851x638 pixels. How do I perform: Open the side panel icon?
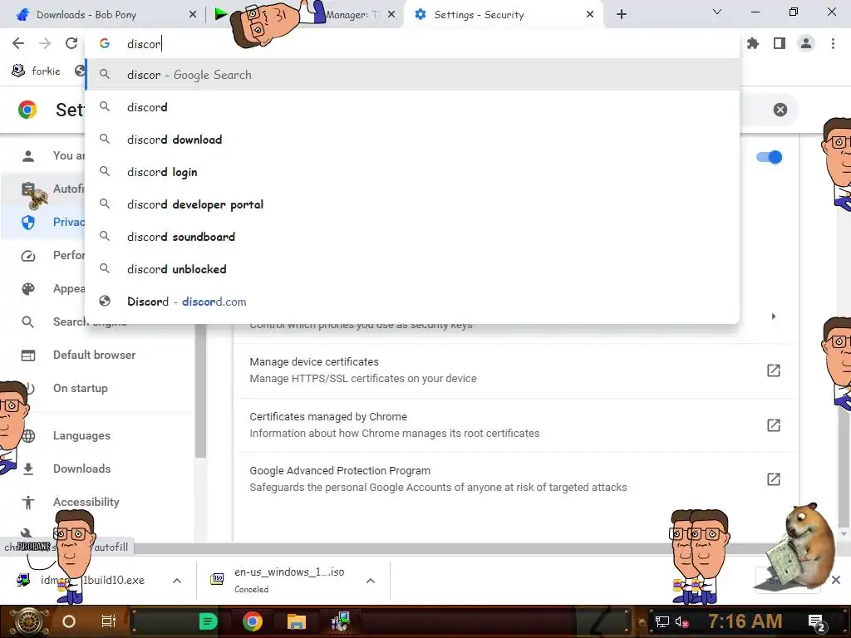click(x=780, y=43)
